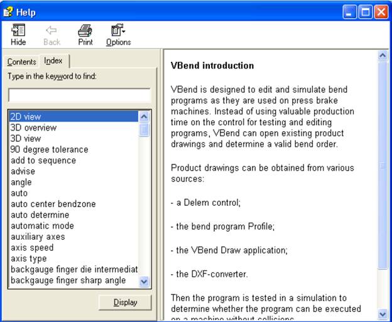Screen dimensions: 392x322
Task: Click index list scroll down arrow
Action: 144,282
